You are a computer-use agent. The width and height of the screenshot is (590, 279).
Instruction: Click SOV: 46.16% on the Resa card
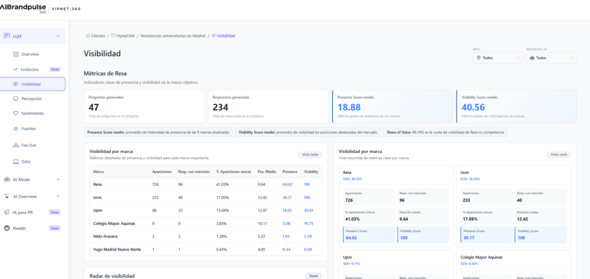click(x=353, y=179)
